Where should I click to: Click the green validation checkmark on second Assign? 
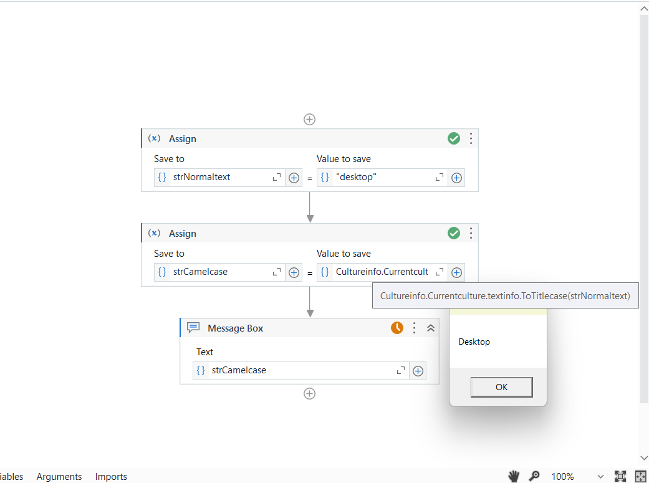(x=454, y=233)
